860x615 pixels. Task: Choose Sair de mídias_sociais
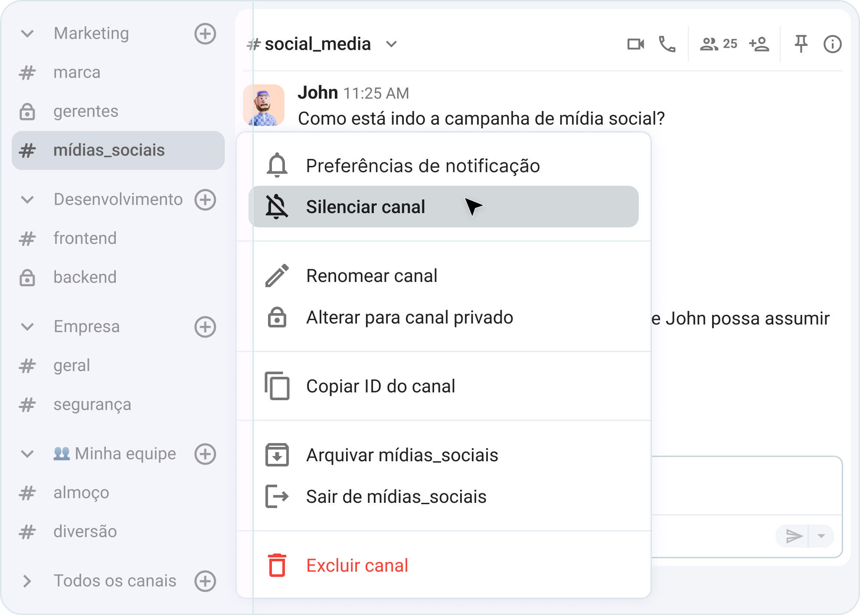point(443,497)
